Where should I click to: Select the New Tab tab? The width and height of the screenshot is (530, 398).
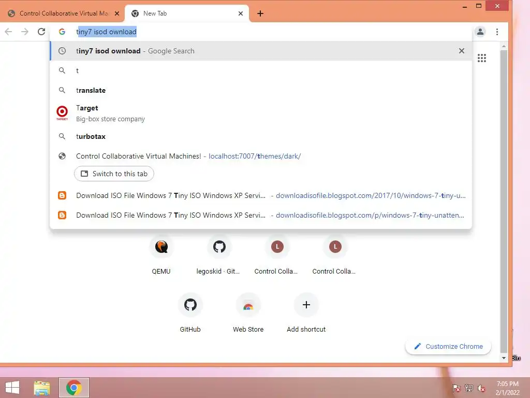pyautogui.click(x=187, y=13)
